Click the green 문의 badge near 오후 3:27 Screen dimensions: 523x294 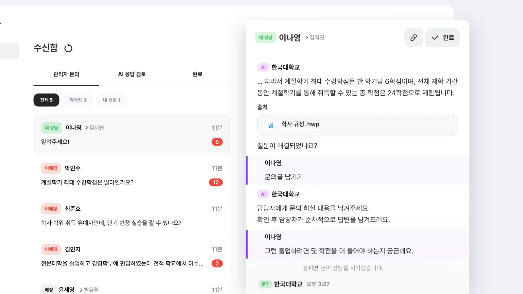(x=265, y=284)
